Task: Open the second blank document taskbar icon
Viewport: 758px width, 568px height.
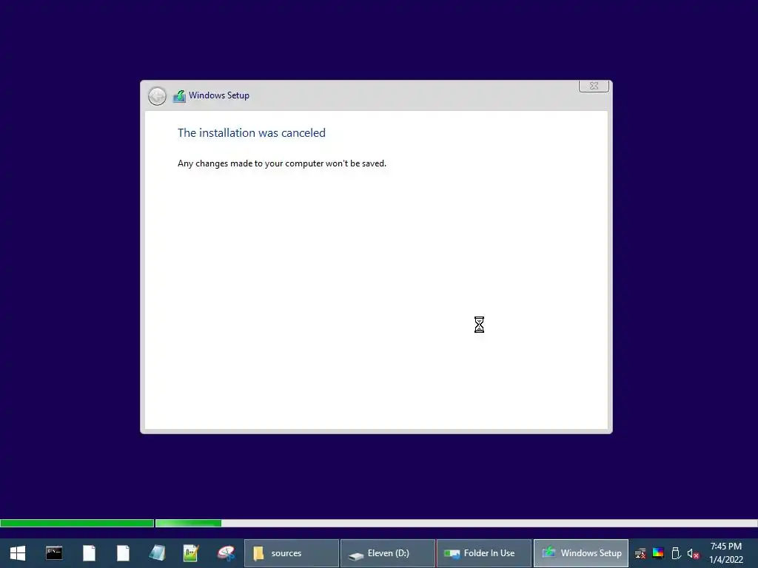Action: [124, 553]
